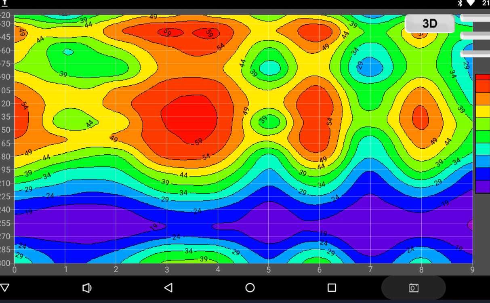This screenshot has height=303, width=490.
Task: Click x-axis label 2
Action: (x=116, y=269)
